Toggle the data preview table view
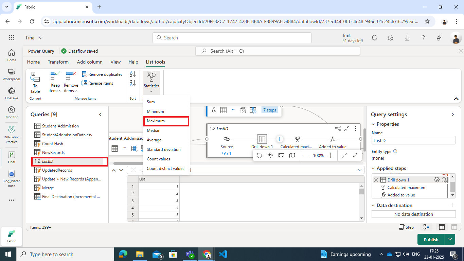This screenshot has height=261, width=464. [442, 227]
